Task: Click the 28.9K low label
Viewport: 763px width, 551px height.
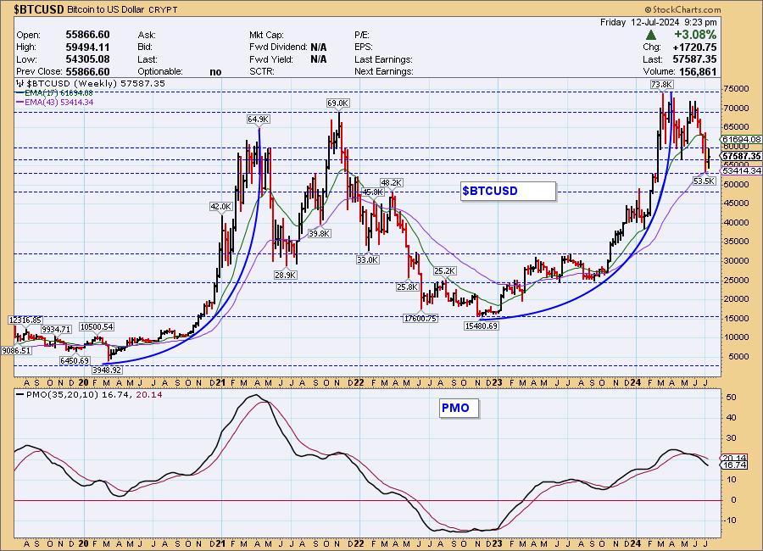Action: pos(286,275)
